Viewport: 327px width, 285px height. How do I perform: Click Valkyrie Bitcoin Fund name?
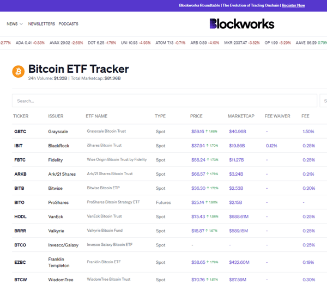pos(105,230)
